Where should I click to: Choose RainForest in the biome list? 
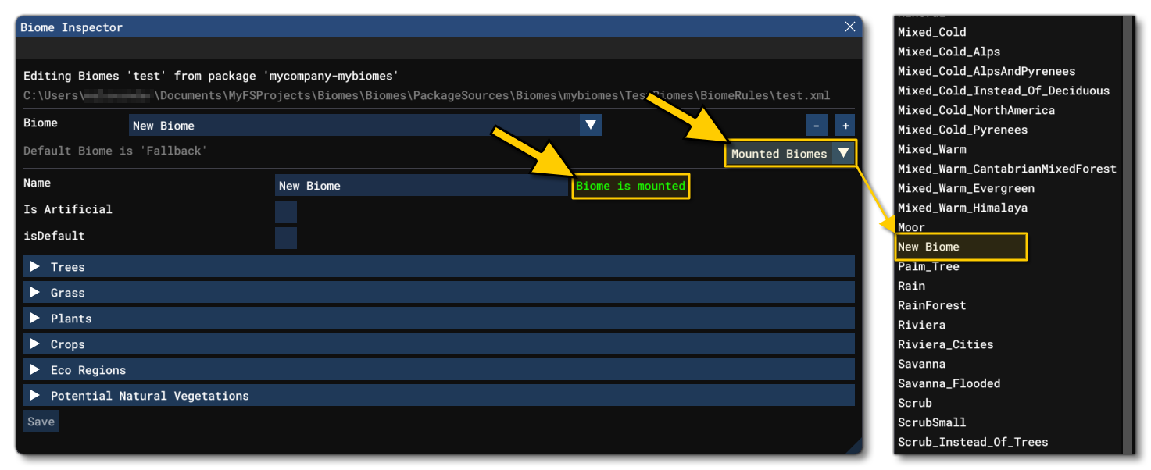point(931,305)
